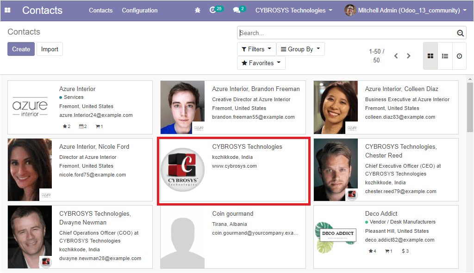Open Dwayne Newman contact photo
This screenshot has width=474, height=273.
point(30,237)
